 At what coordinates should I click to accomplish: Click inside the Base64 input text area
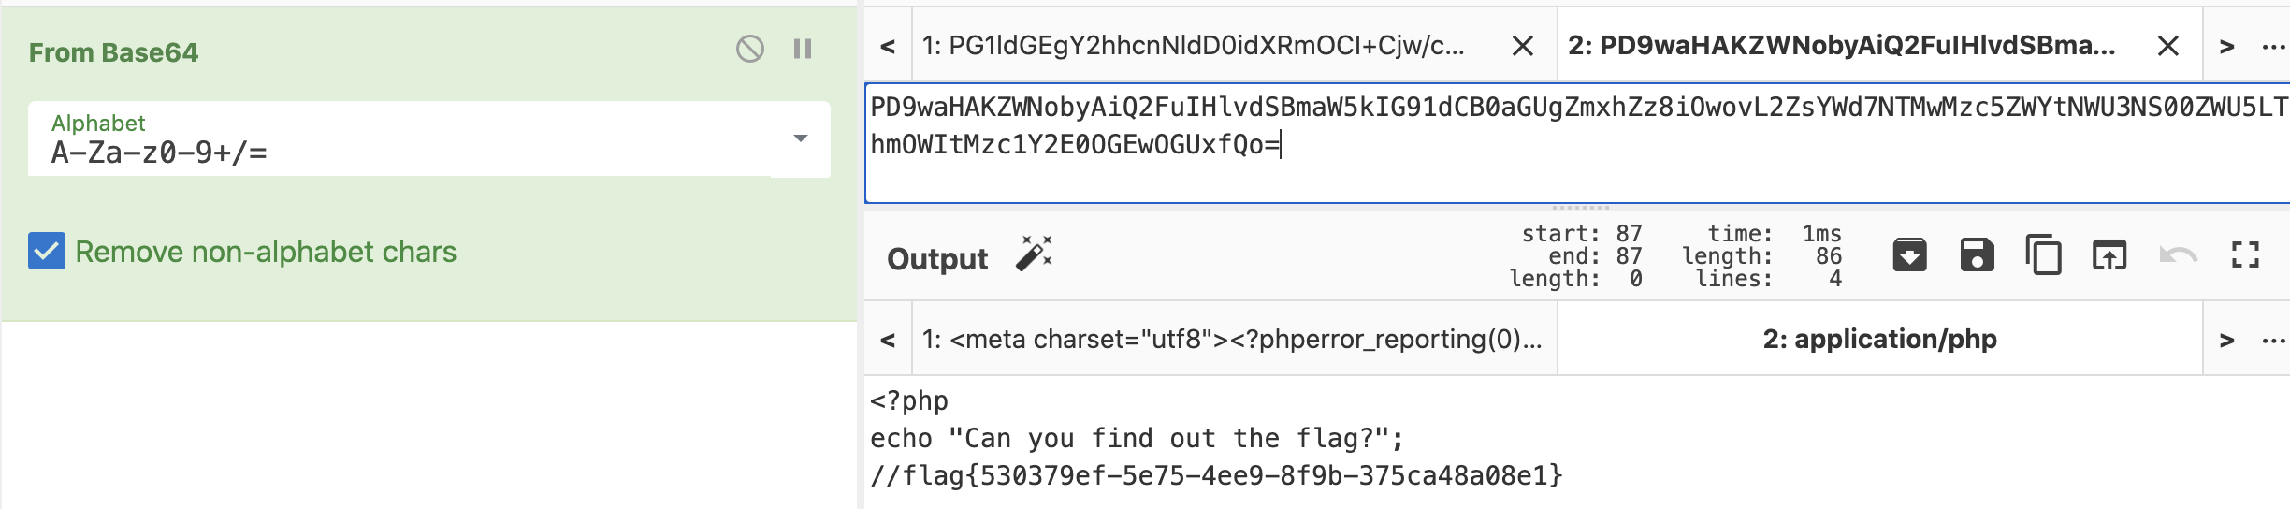click(x=1577, y=142)
